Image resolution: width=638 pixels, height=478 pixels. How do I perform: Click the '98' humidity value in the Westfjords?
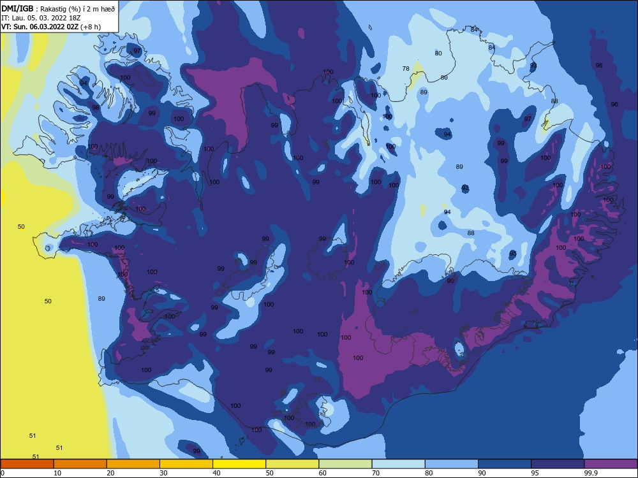click(96, 108)
